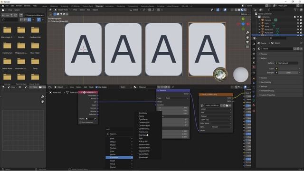Expand the Texture category in Add menu

pos(119,148)
